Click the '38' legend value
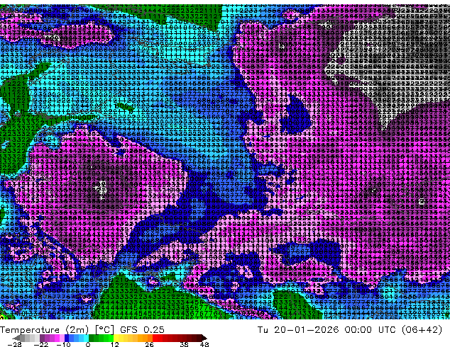The height and width of the screenshot is (347, 450). tap(185, 344)
